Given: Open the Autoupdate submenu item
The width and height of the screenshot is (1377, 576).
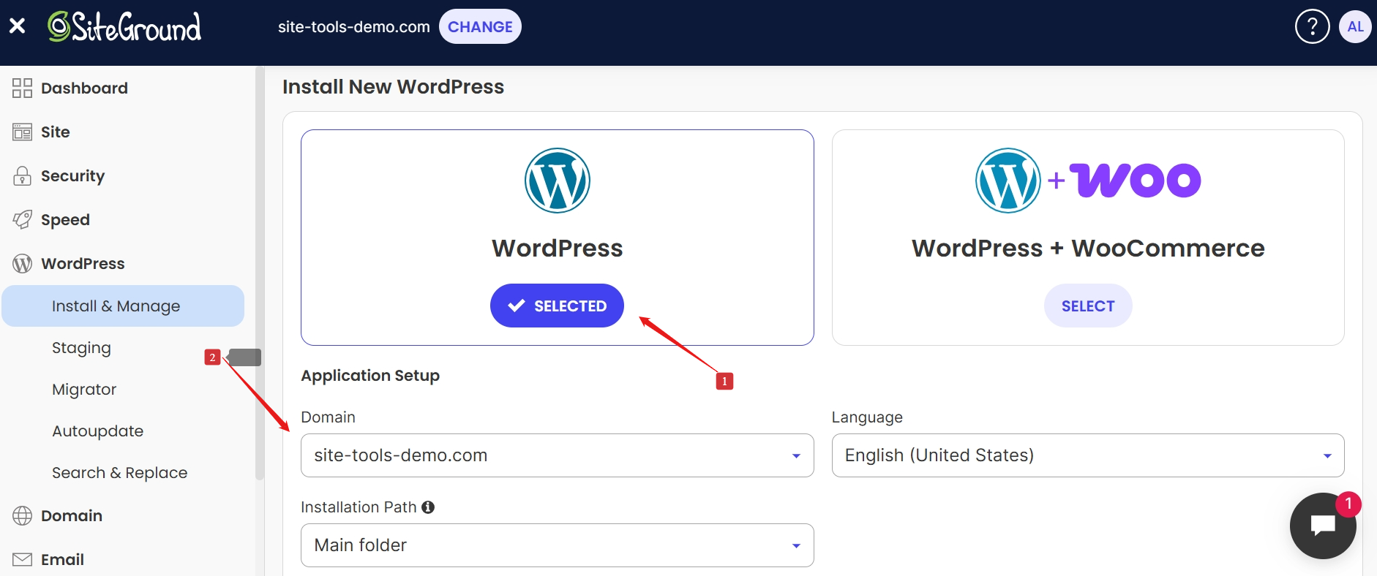Looking at the screenshot, I should tap(97, 431).
